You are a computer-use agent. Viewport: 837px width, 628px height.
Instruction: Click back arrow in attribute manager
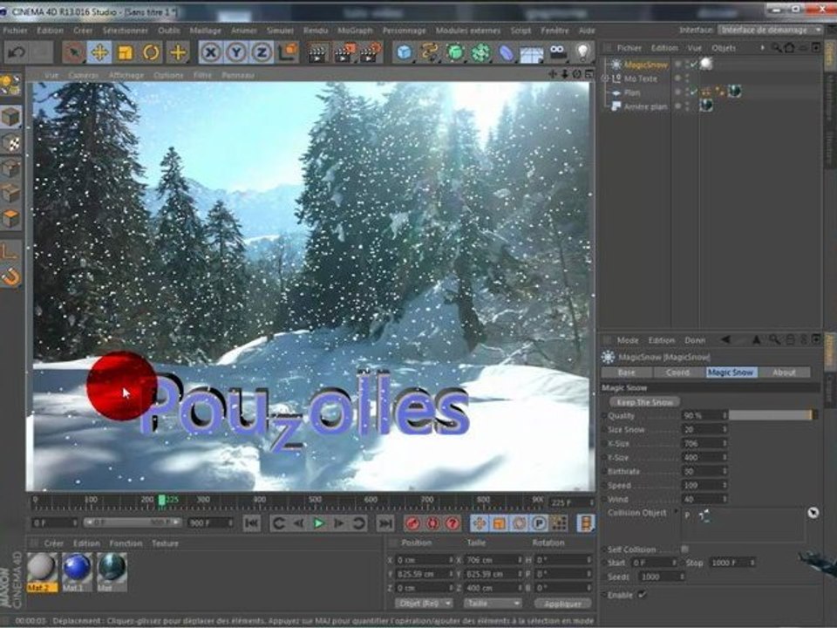tap(725, 339)
